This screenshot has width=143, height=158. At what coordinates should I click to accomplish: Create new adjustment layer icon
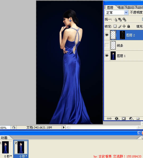pyautogui.click(x=131, y=118)
